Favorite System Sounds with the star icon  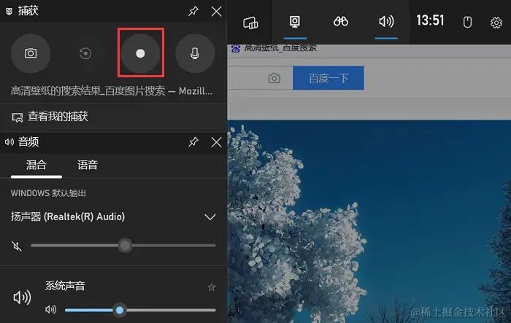coord(212,287)
